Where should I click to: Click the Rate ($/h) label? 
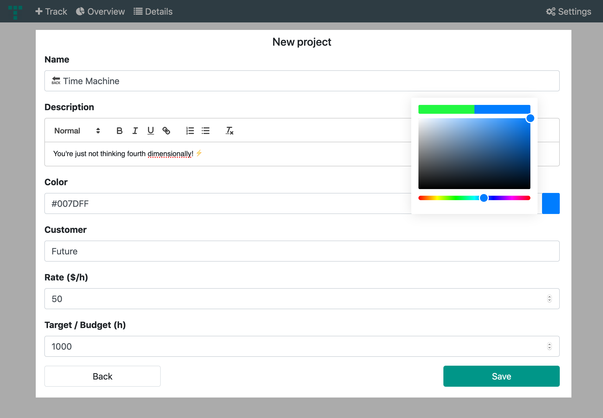pos(66,277)
